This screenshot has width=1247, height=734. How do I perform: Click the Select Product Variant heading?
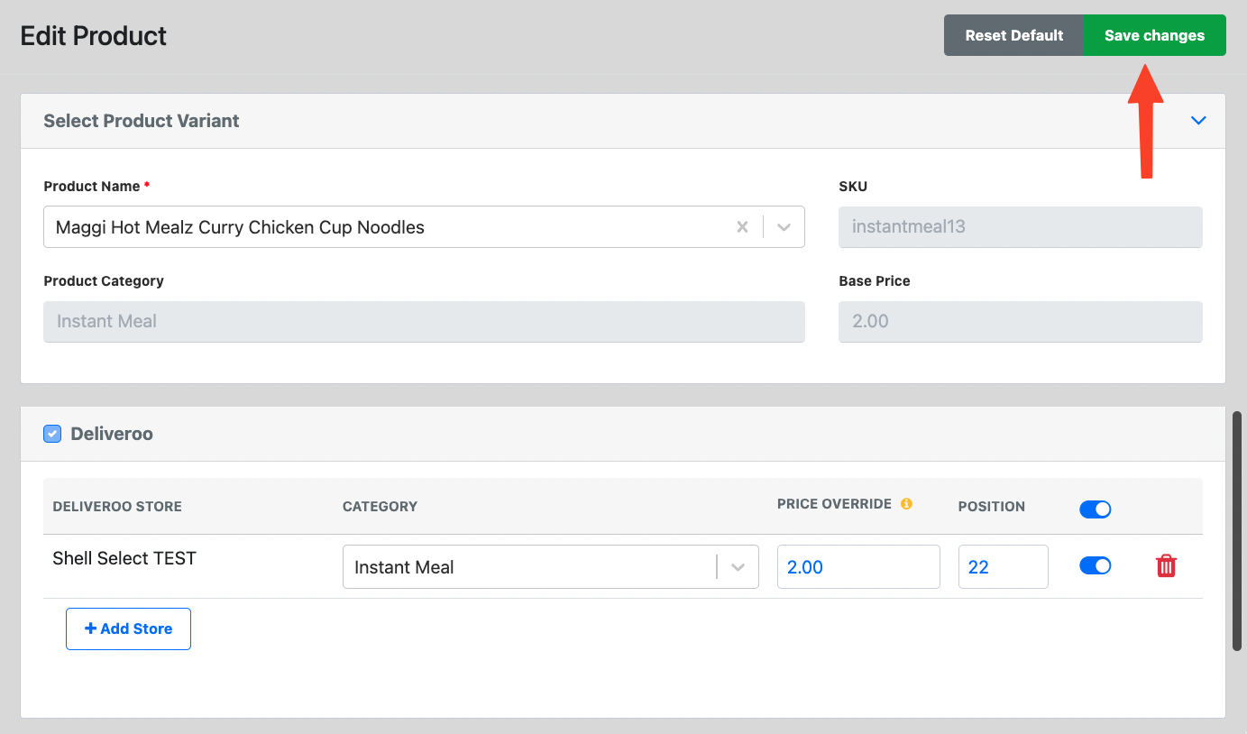(x=142, y=121)
